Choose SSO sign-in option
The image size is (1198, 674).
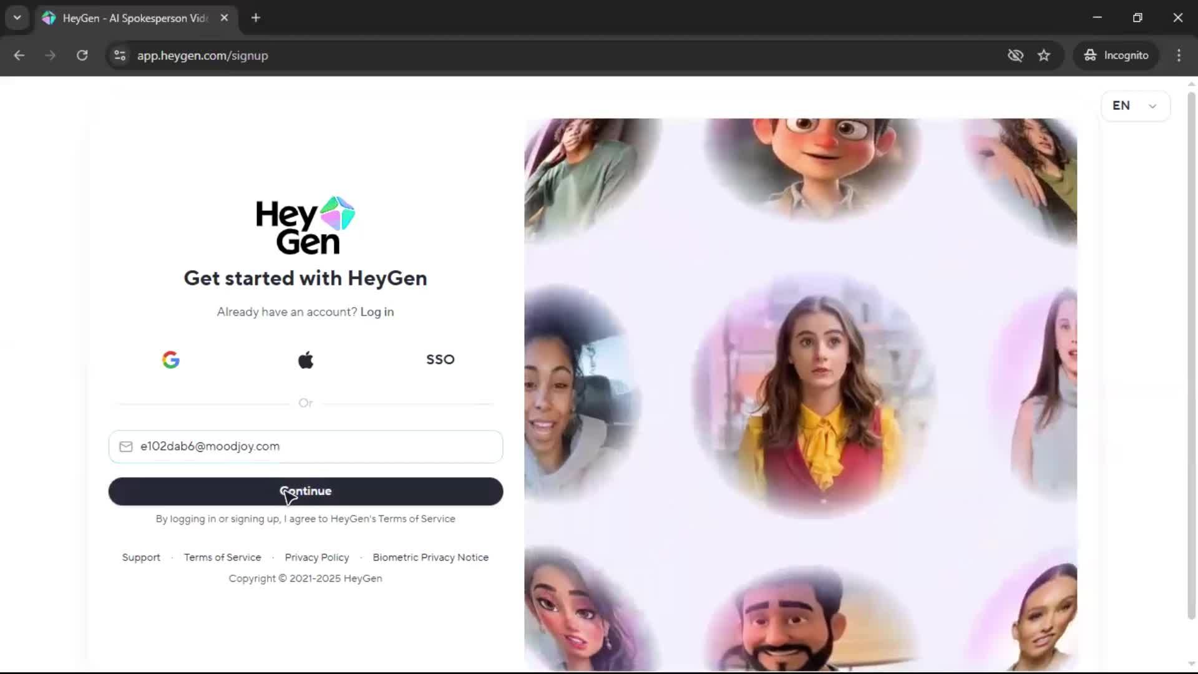point(440,359)
